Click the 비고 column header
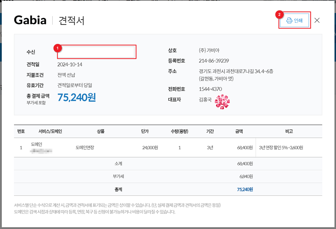The width and height of the screenshot is (336, 229). pyautogui.click(x=289, y=131)
